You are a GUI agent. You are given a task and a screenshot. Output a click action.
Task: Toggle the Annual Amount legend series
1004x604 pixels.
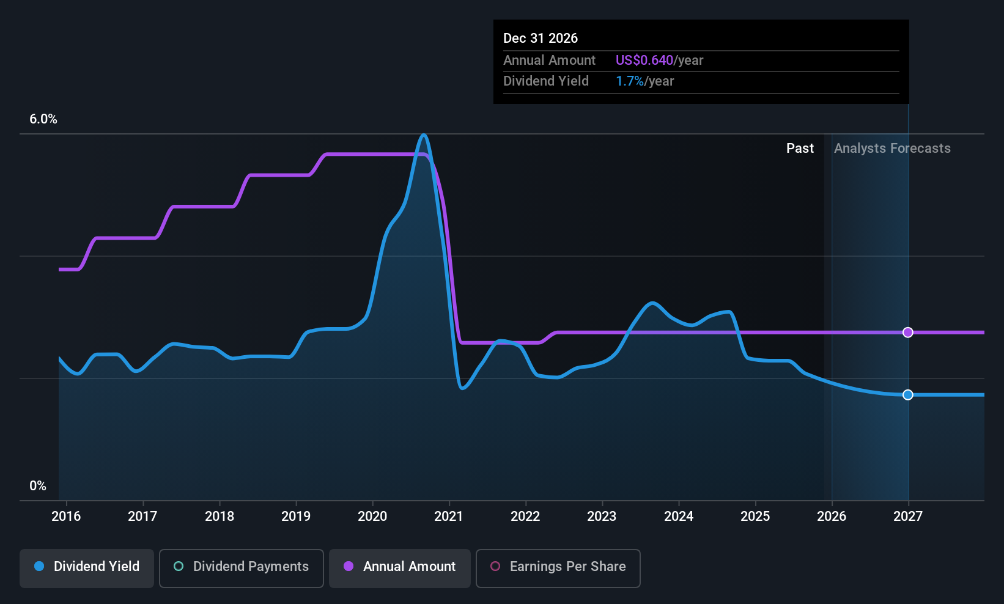pyautogui.click(x=400, y=567)
